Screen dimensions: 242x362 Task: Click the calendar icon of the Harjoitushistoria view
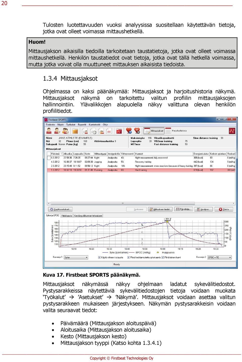(x=168, y=131)
